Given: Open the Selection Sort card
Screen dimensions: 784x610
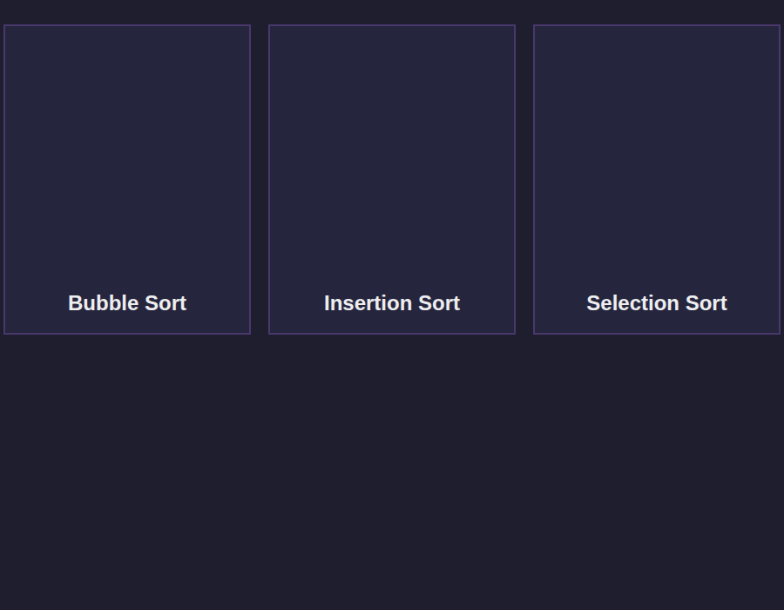Looking at the screenshot, I should pyautogui.click(x=657, y=179).
